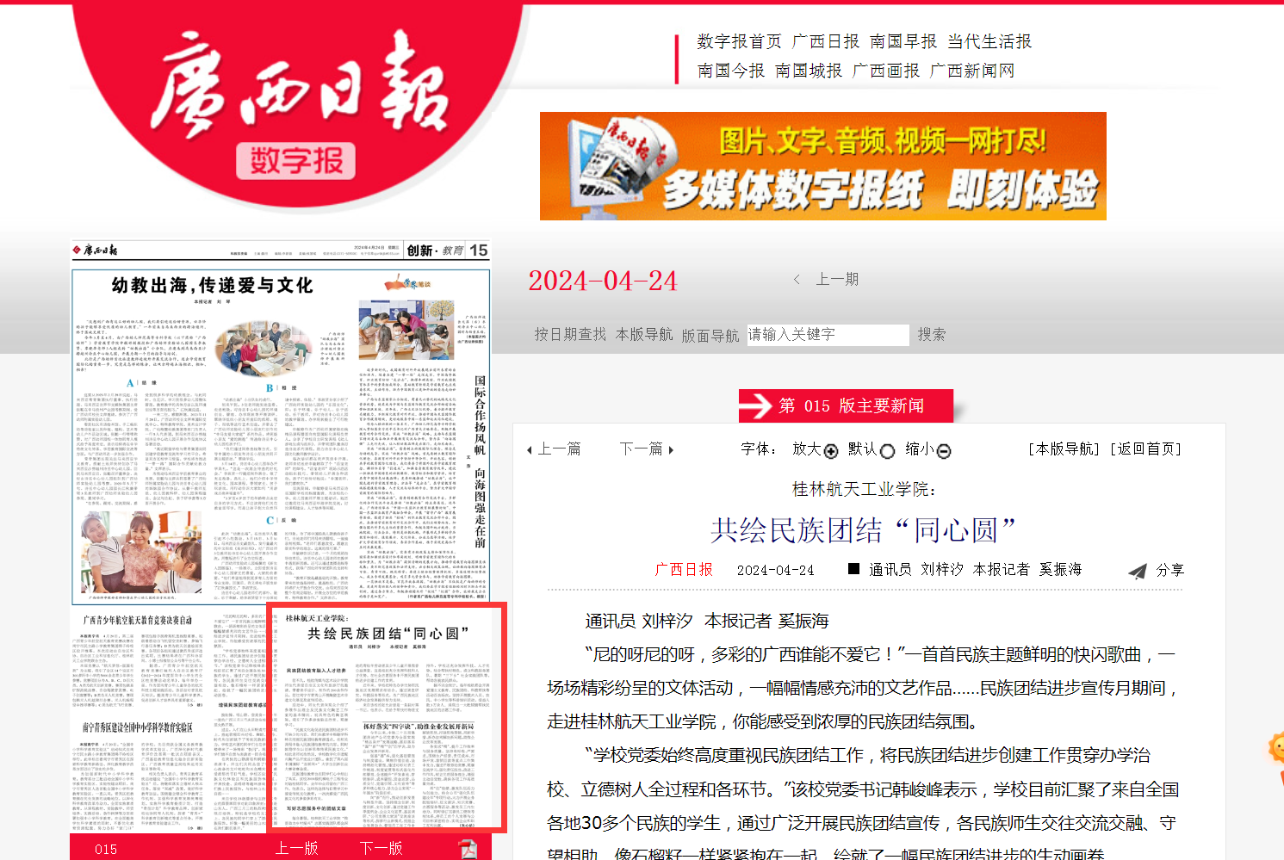Expand the 本版导航 menu near search
Screen dimensions: 1284x860
click(644, 334)
